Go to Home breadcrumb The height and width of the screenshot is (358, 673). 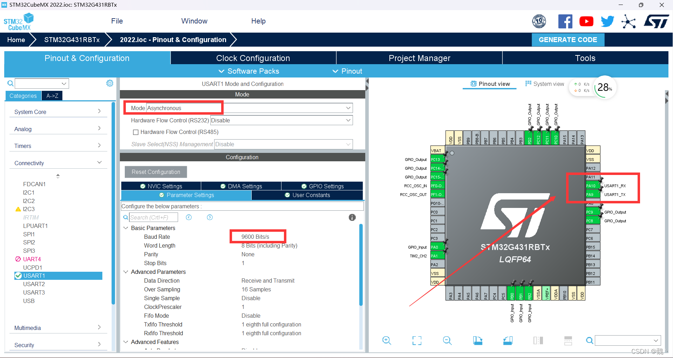16,40
